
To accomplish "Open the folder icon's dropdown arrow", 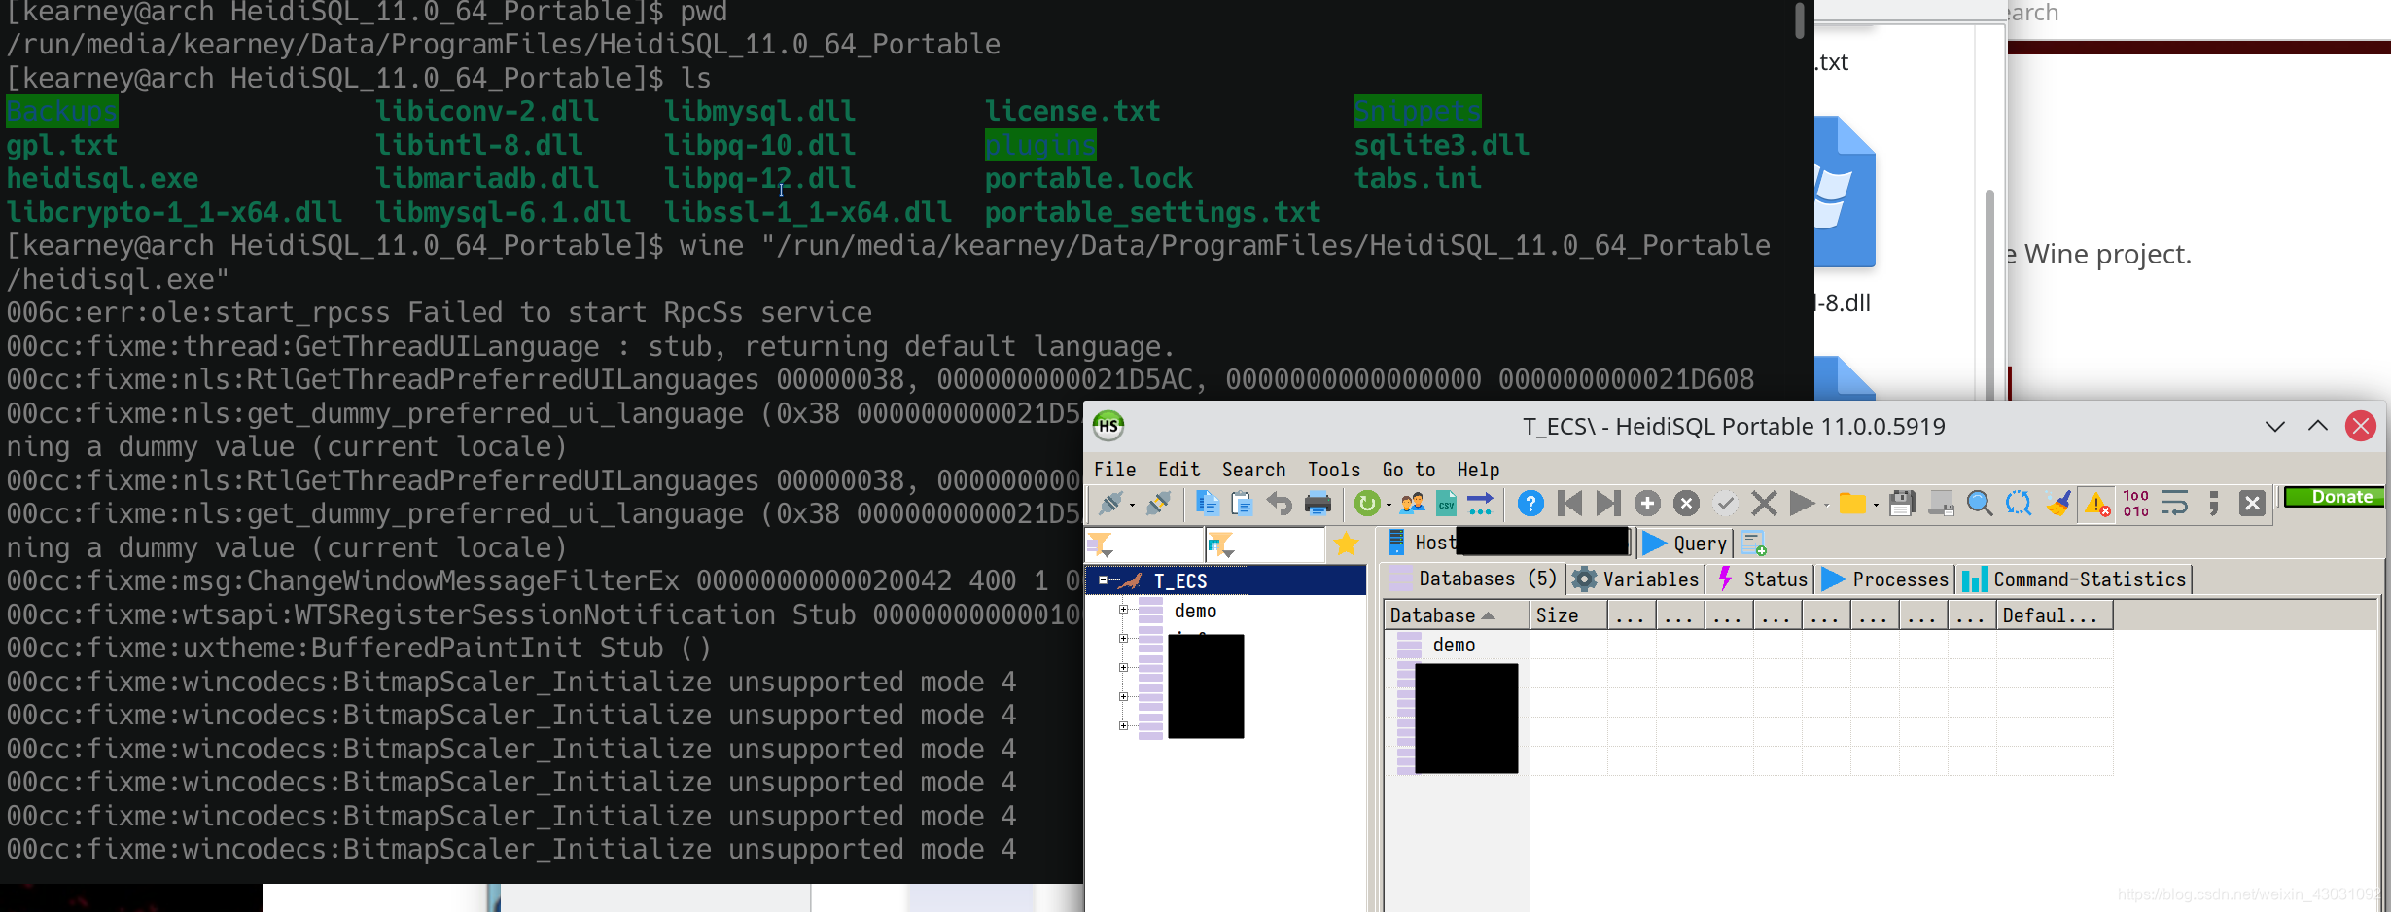I will [1876, 505].
